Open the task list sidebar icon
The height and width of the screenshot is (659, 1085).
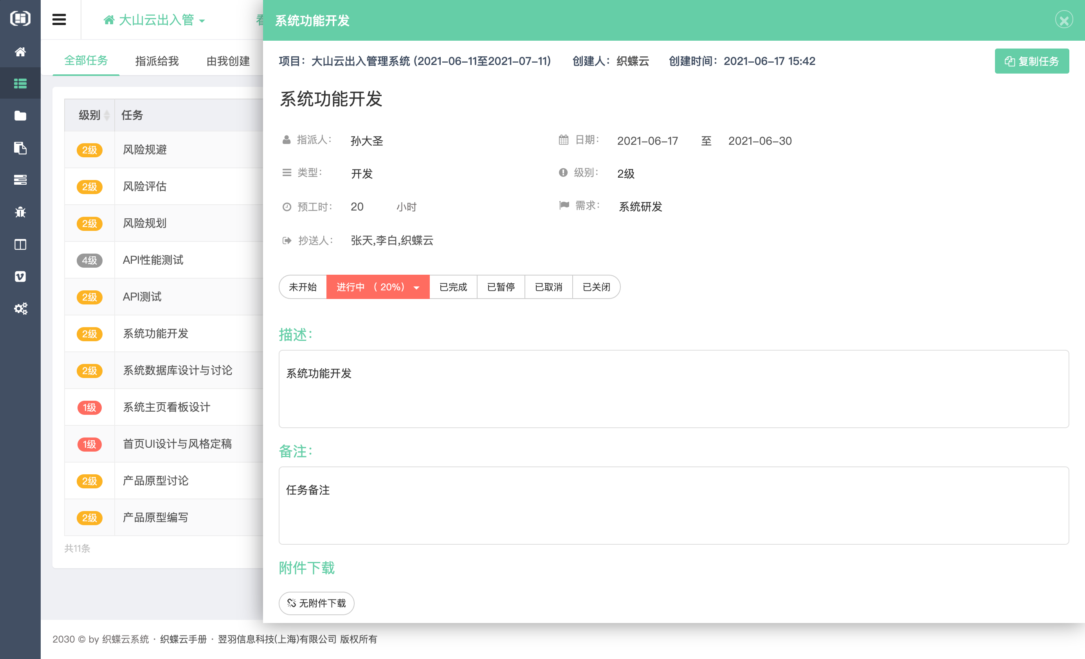(x=20, y=83)
